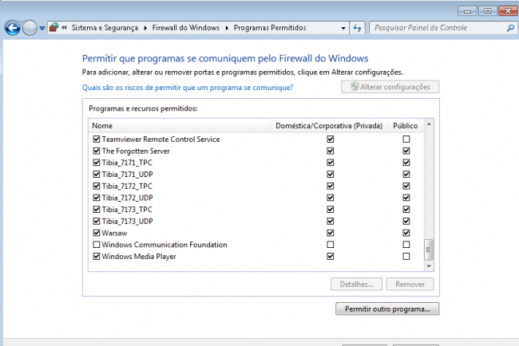
Task: Uncheck Privada for Teamviewer Remote Control Service
Action: (x=331, y=140)
